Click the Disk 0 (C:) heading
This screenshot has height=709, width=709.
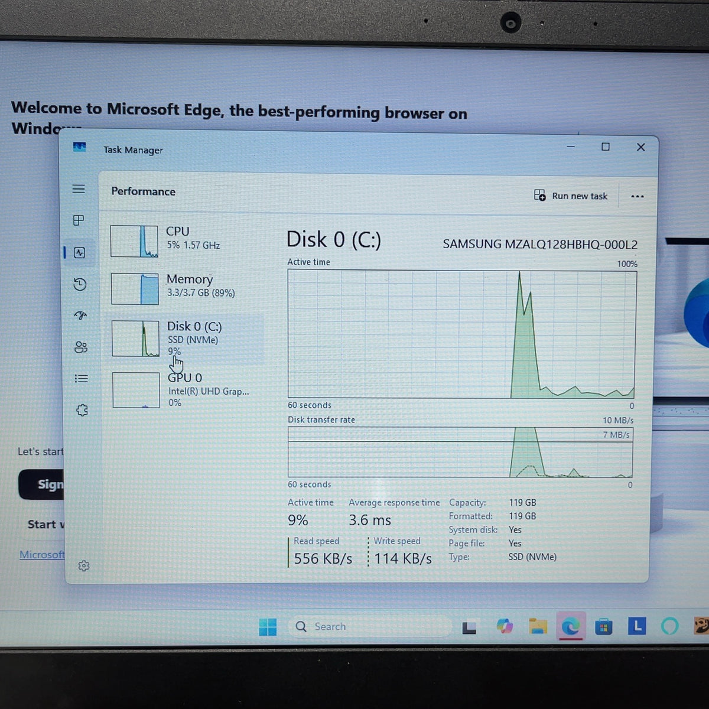[334, 239]
